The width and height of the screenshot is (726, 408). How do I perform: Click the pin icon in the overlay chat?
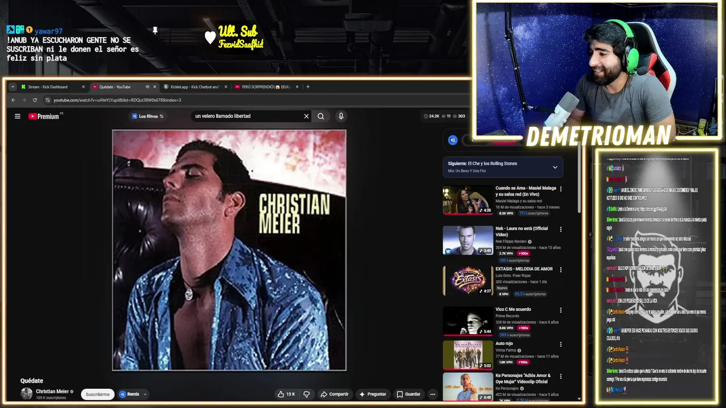(155, 31)
